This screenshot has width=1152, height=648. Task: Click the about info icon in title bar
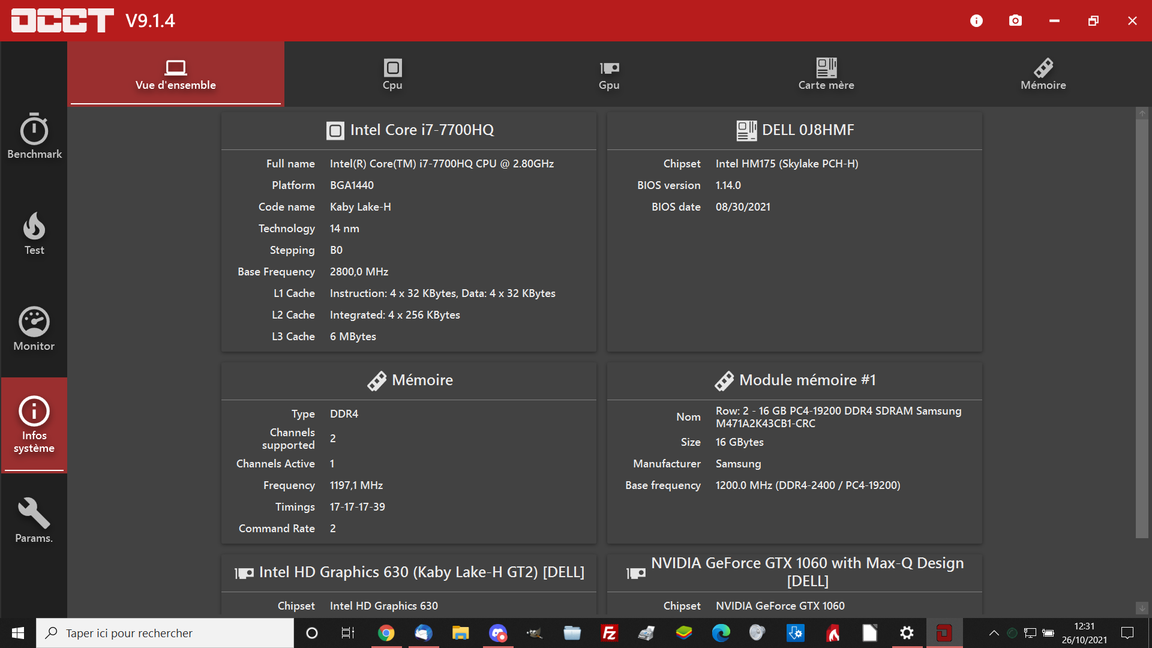(976, 21)
